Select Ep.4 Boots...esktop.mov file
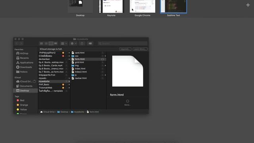The height and width of the screenshot is (143, 254). point(51,62)
